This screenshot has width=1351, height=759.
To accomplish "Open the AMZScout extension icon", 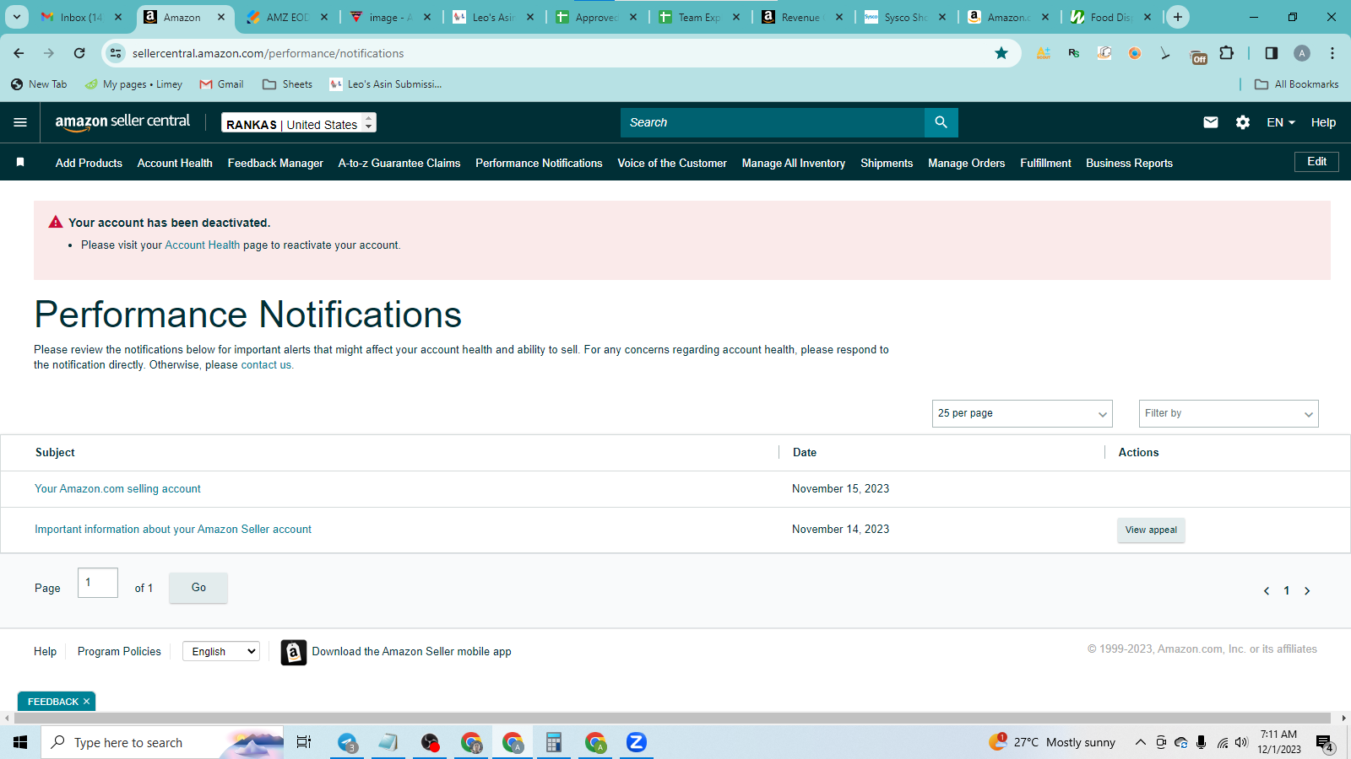I will pos(1044,53).
